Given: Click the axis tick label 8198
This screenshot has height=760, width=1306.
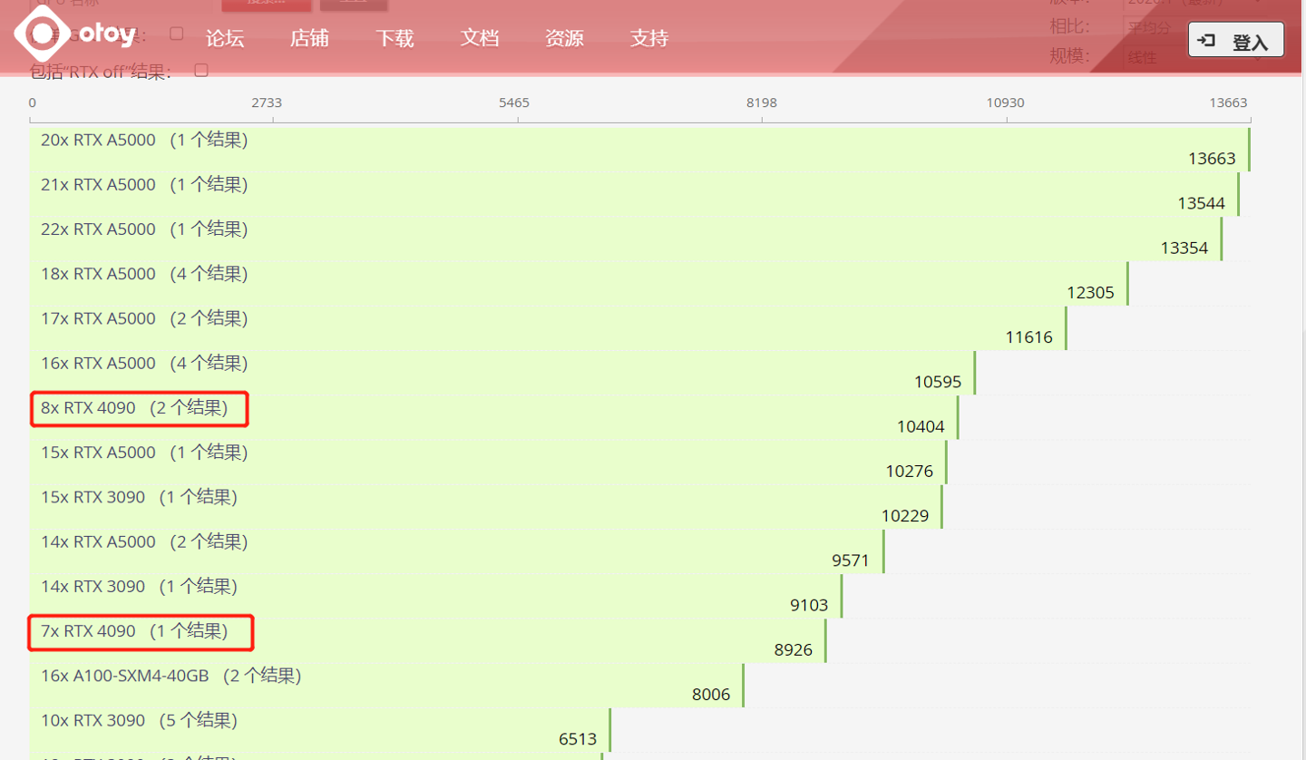Looking at the screenshot, I should click(x=762, y=102).
